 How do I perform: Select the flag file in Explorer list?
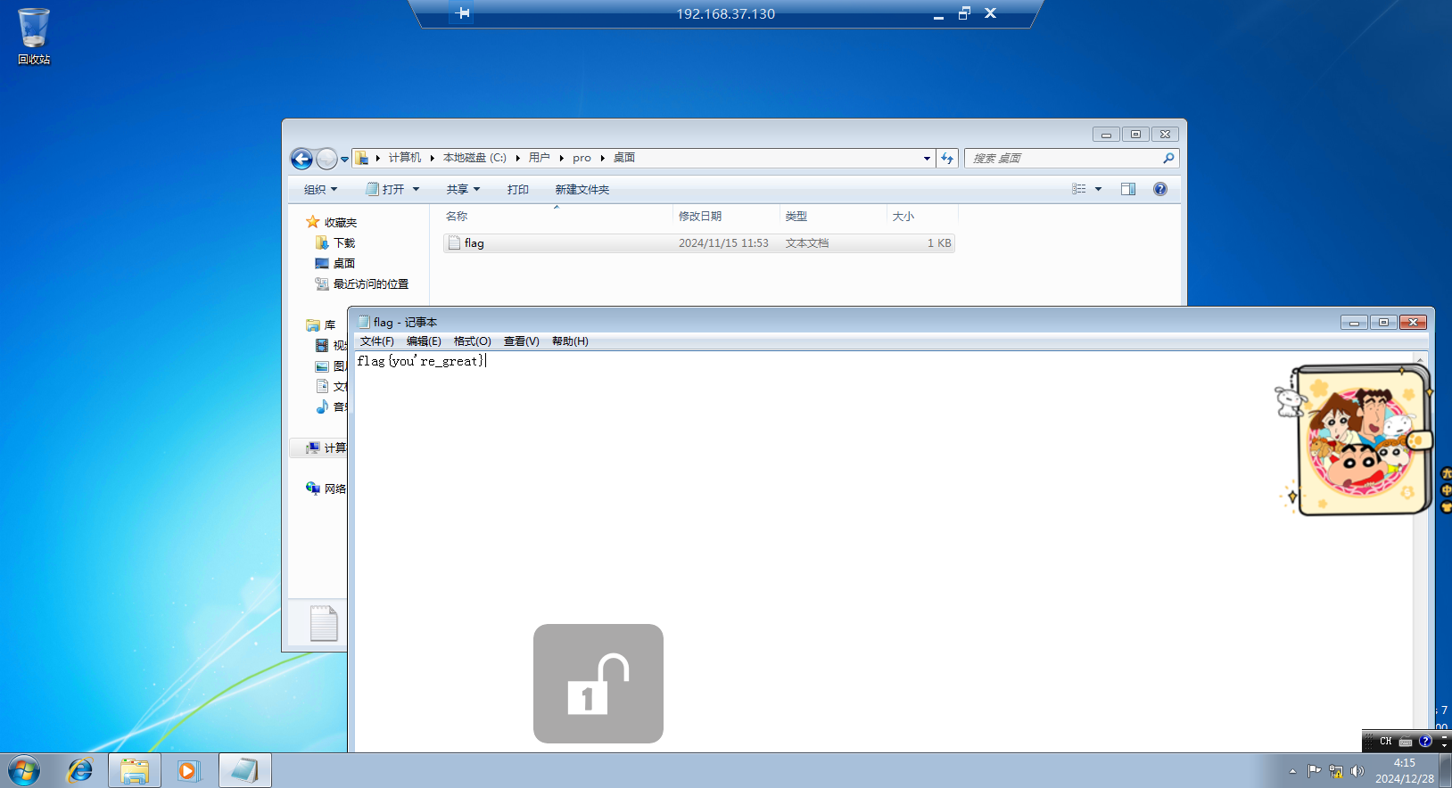click(698, 242)
